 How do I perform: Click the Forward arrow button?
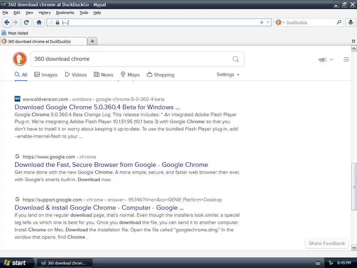coord(16,22)
